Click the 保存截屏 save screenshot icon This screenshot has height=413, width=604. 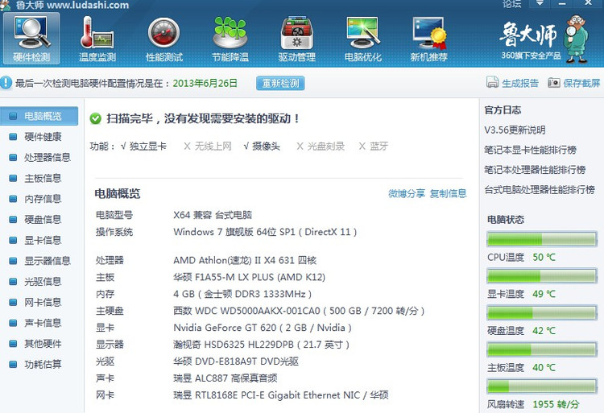pos(554,83)
